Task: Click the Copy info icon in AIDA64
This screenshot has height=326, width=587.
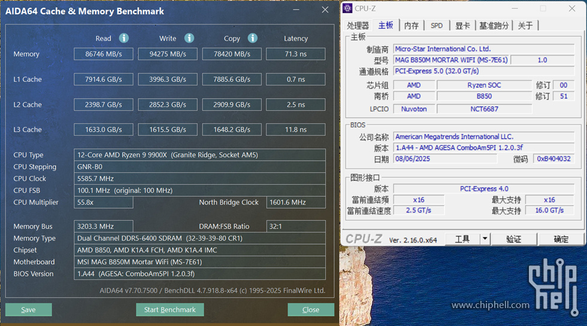Action: (x=253, y=38)
